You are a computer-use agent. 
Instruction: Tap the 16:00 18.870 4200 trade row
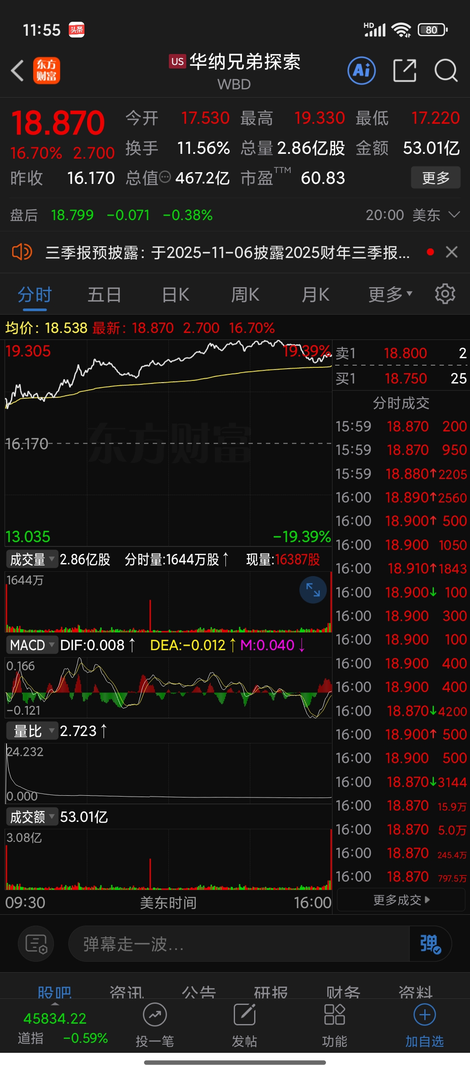click(x=401, y=711)
